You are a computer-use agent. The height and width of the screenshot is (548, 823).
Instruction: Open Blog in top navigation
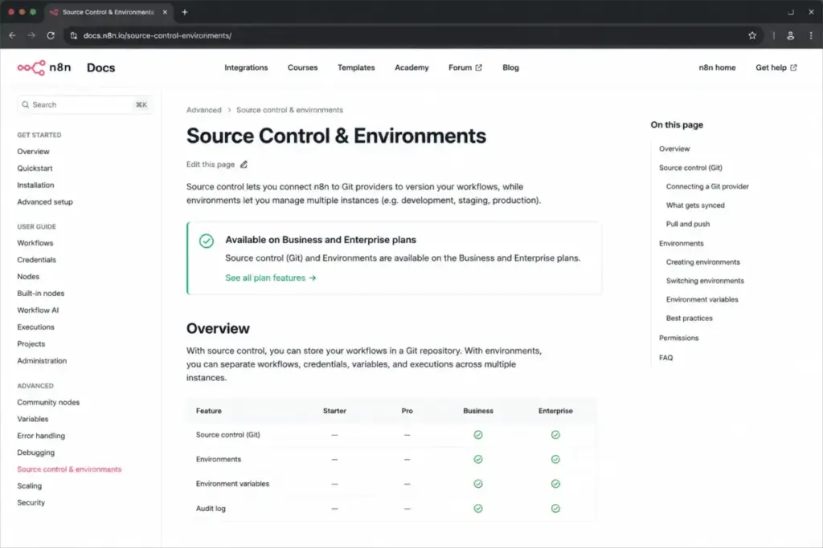pyautogui.click(x=510, y=67)
